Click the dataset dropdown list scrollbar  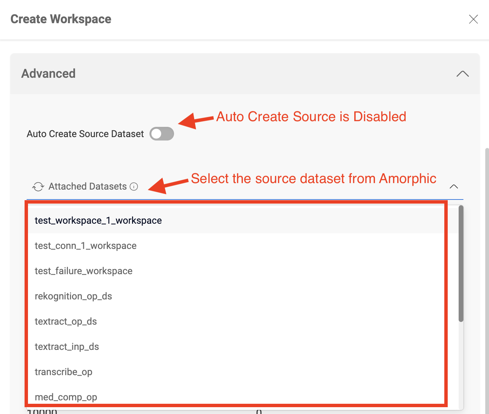pos(461,263)
